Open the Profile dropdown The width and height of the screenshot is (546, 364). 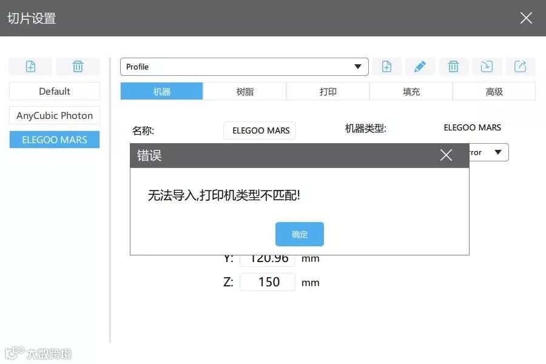pyautogui.click(x=244, y=67)
